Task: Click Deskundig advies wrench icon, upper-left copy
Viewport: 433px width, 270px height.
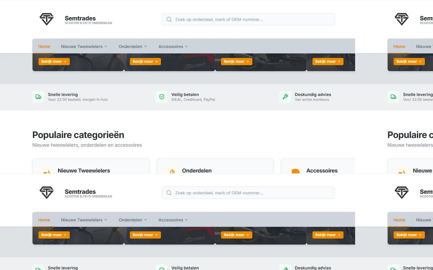Action: 285,97
